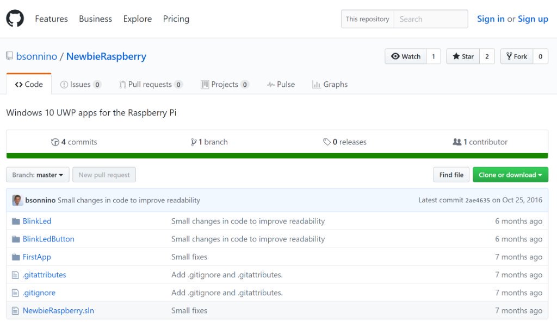The width and height of the screenshot is (557, 325).
Task: Open commit hash 2ae4635
Action: tap(478, 200)
